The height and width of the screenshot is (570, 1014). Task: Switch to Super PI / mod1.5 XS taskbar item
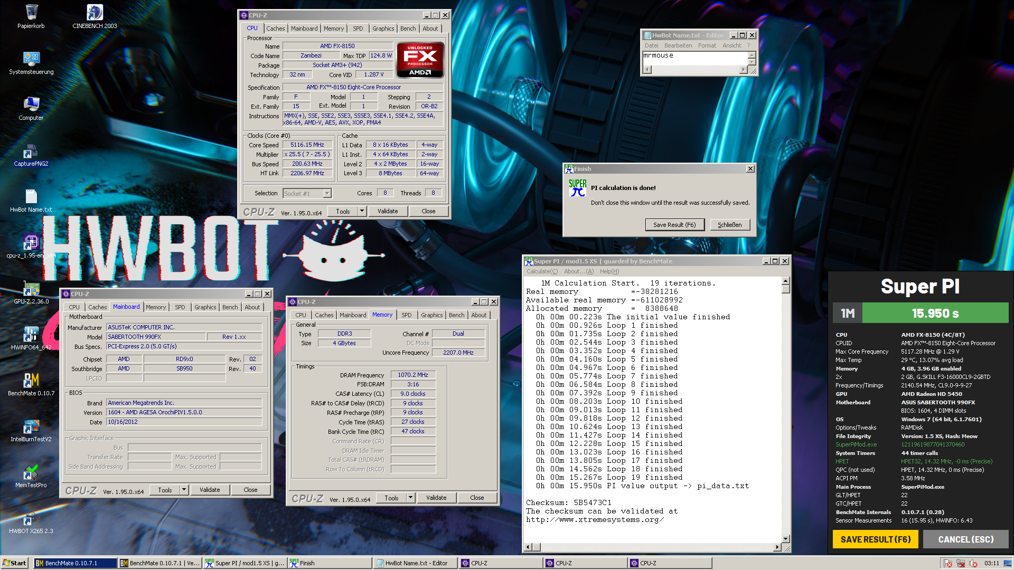click(x=245, y=563)
